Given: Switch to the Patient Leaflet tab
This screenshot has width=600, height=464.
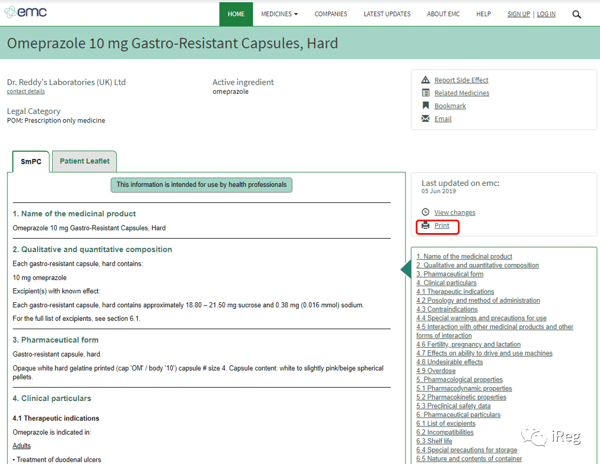Looking at the screenshot, I should 84,161.
